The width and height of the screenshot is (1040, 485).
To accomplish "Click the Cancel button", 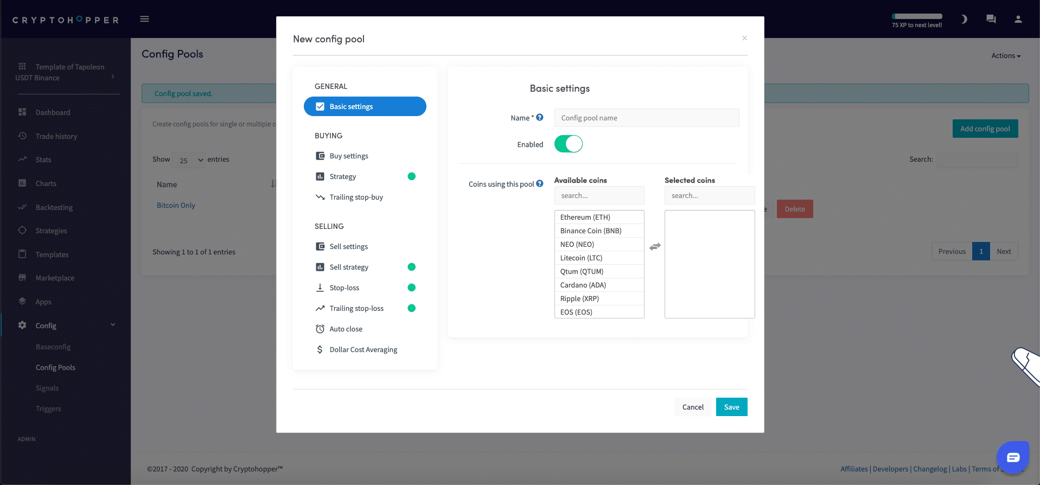I will [x=693, y=407].
